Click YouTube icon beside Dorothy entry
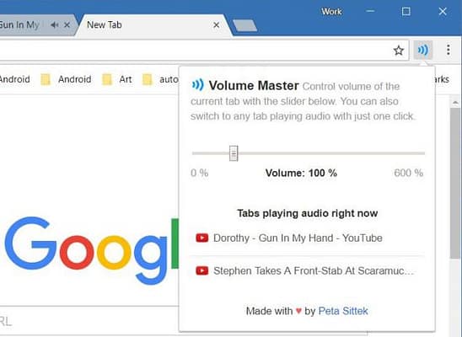Image resolution: width=462 pixels, height=337 pixels. (202, 238)
